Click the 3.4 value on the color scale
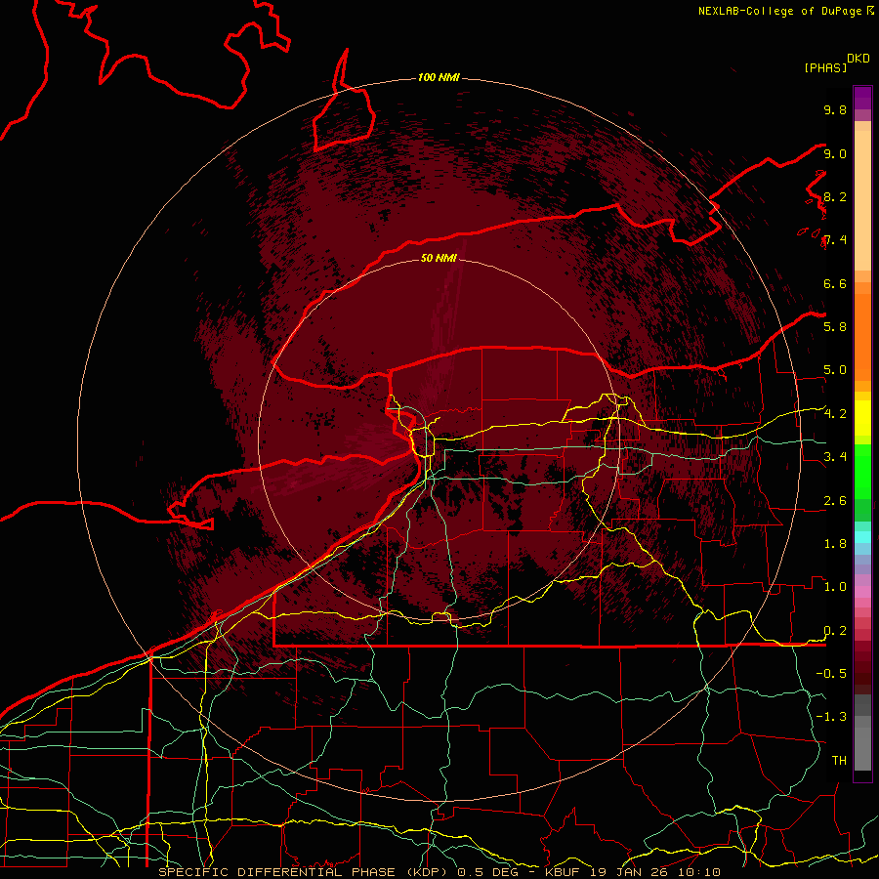Viewport: 879px width, 879px height. click(835, 457)
